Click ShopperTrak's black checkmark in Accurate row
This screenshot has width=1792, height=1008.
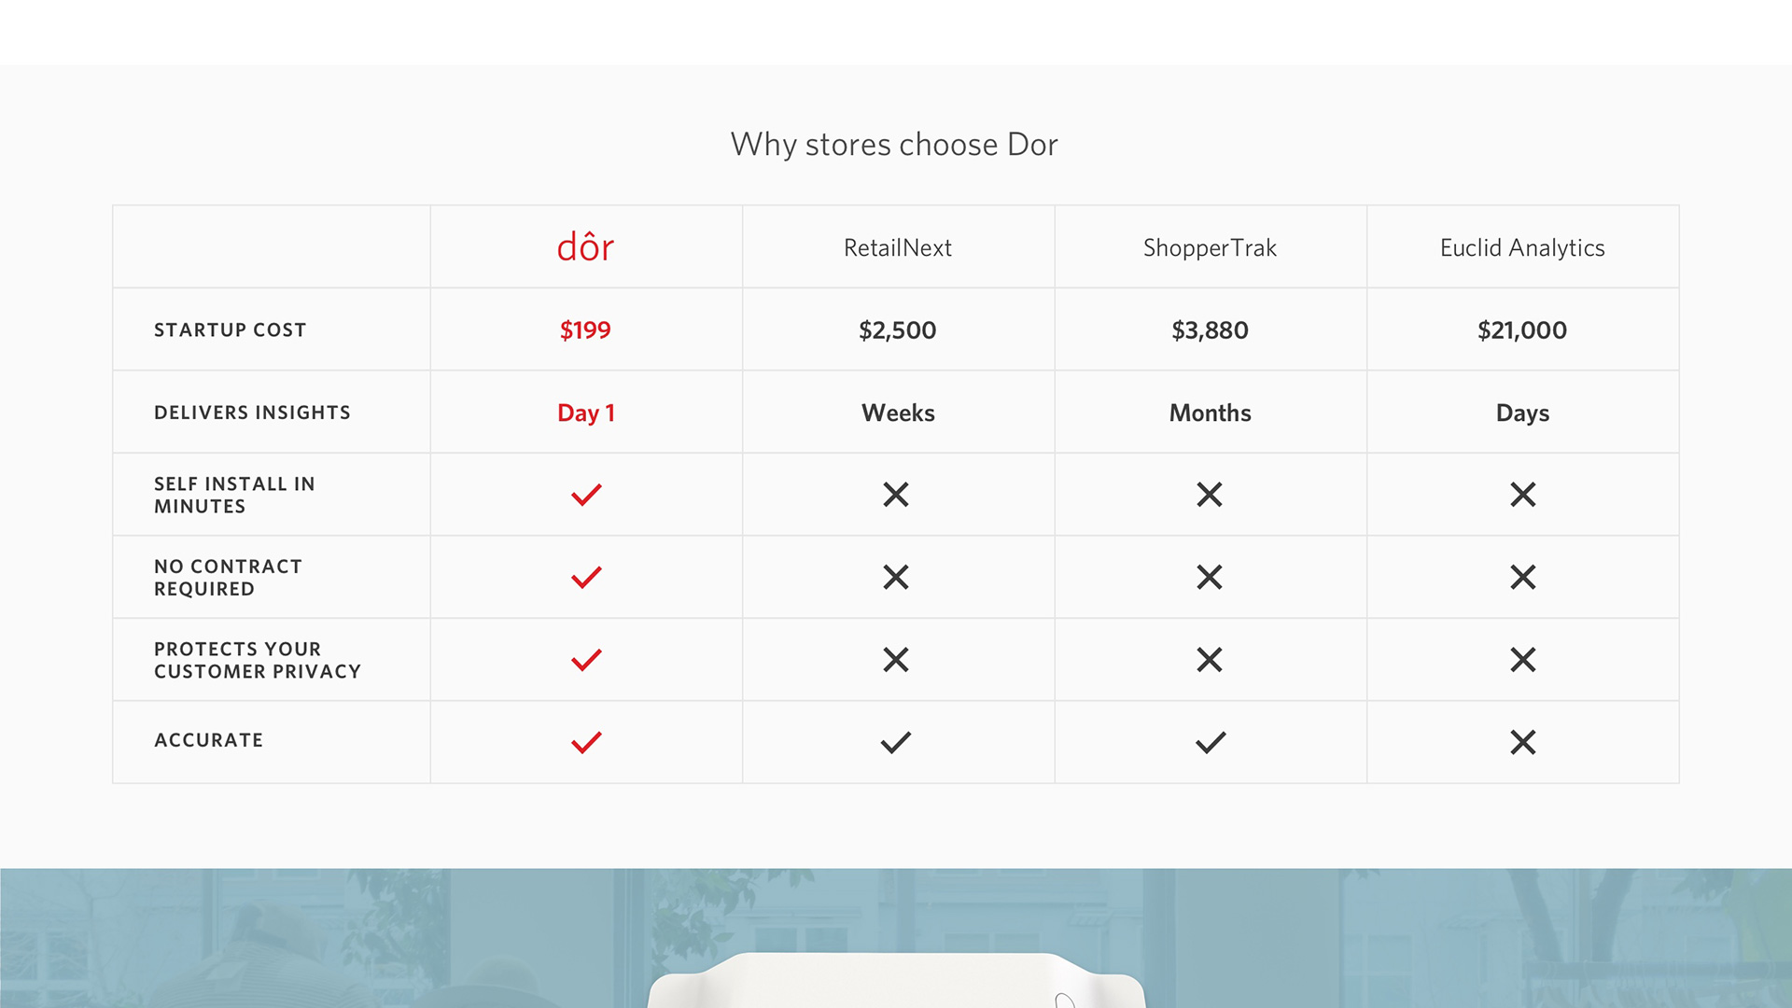[1211, 742]
